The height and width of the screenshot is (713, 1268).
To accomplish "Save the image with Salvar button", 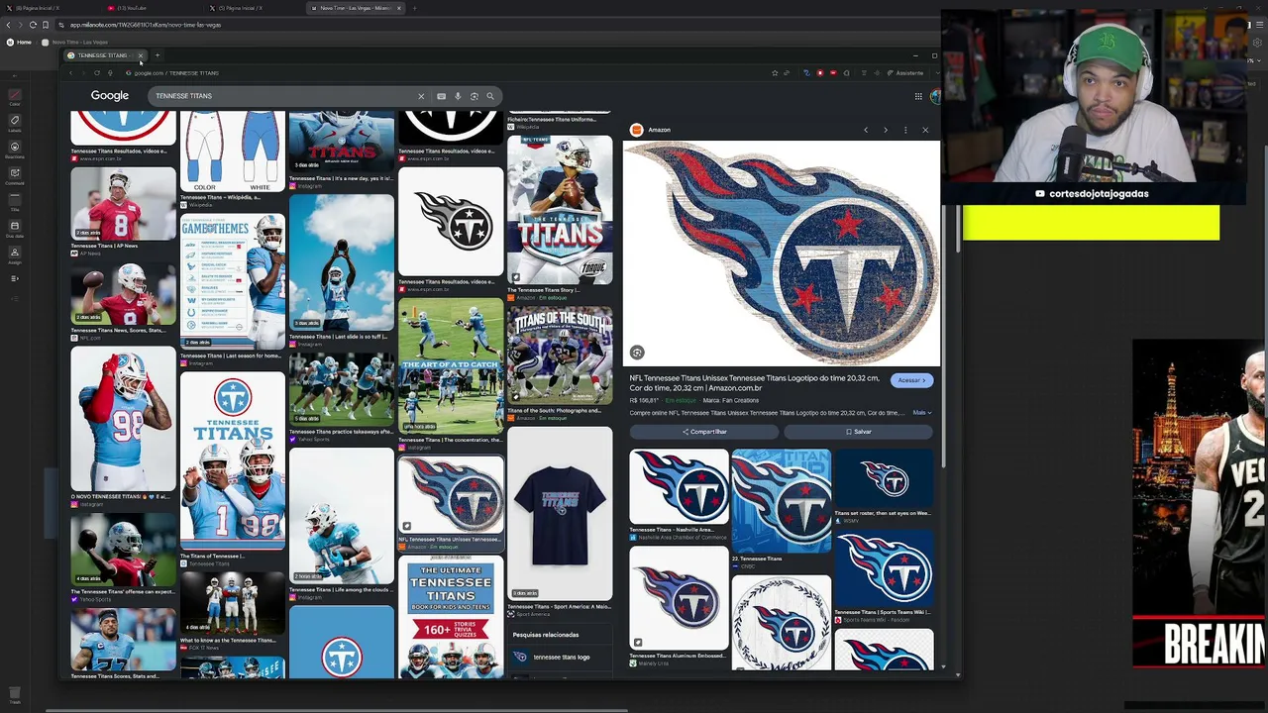I will pyautogui.click(x=859, y=432).
